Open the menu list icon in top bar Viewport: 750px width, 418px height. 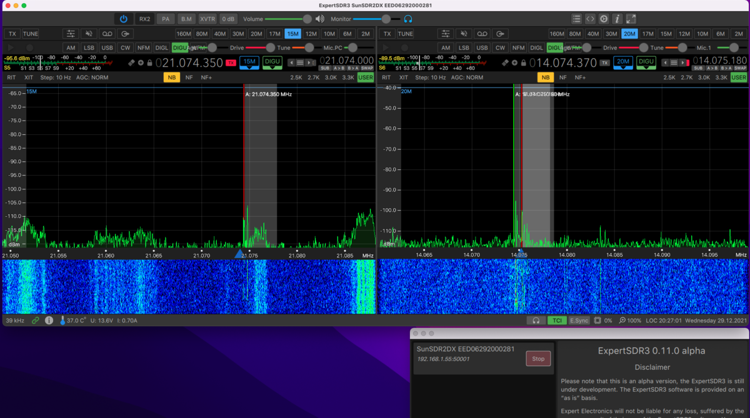point(576,19)
